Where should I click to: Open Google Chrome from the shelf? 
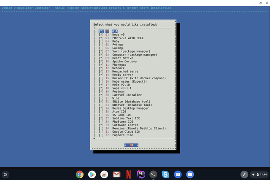[80, 175]
